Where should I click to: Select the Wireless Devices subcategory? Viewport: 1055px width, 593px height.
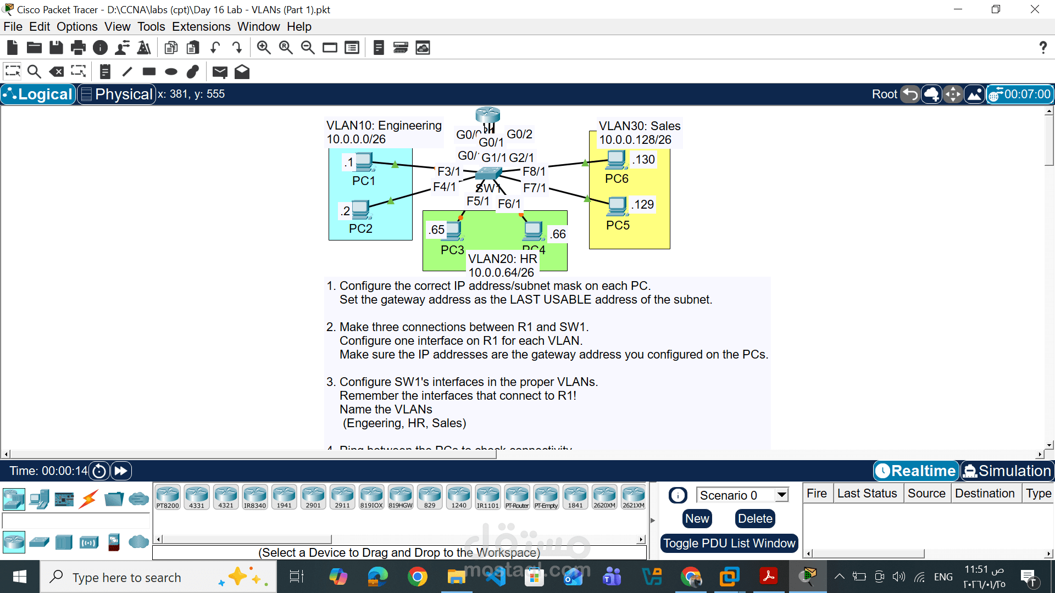point(89,542)
